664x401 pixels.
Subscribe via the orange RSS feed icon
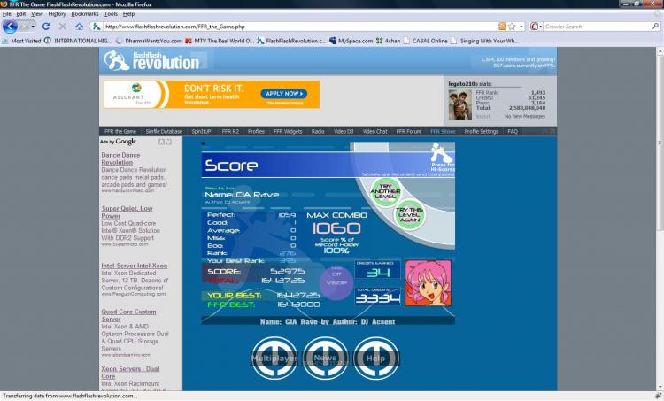pyautogui.click(x=502, y=27)
